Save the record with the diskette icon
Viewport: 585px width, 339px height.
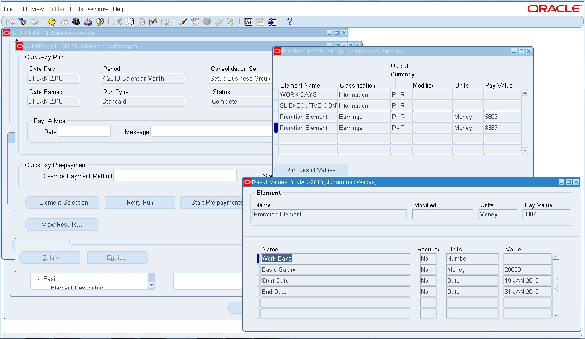[x=51, y=21]
